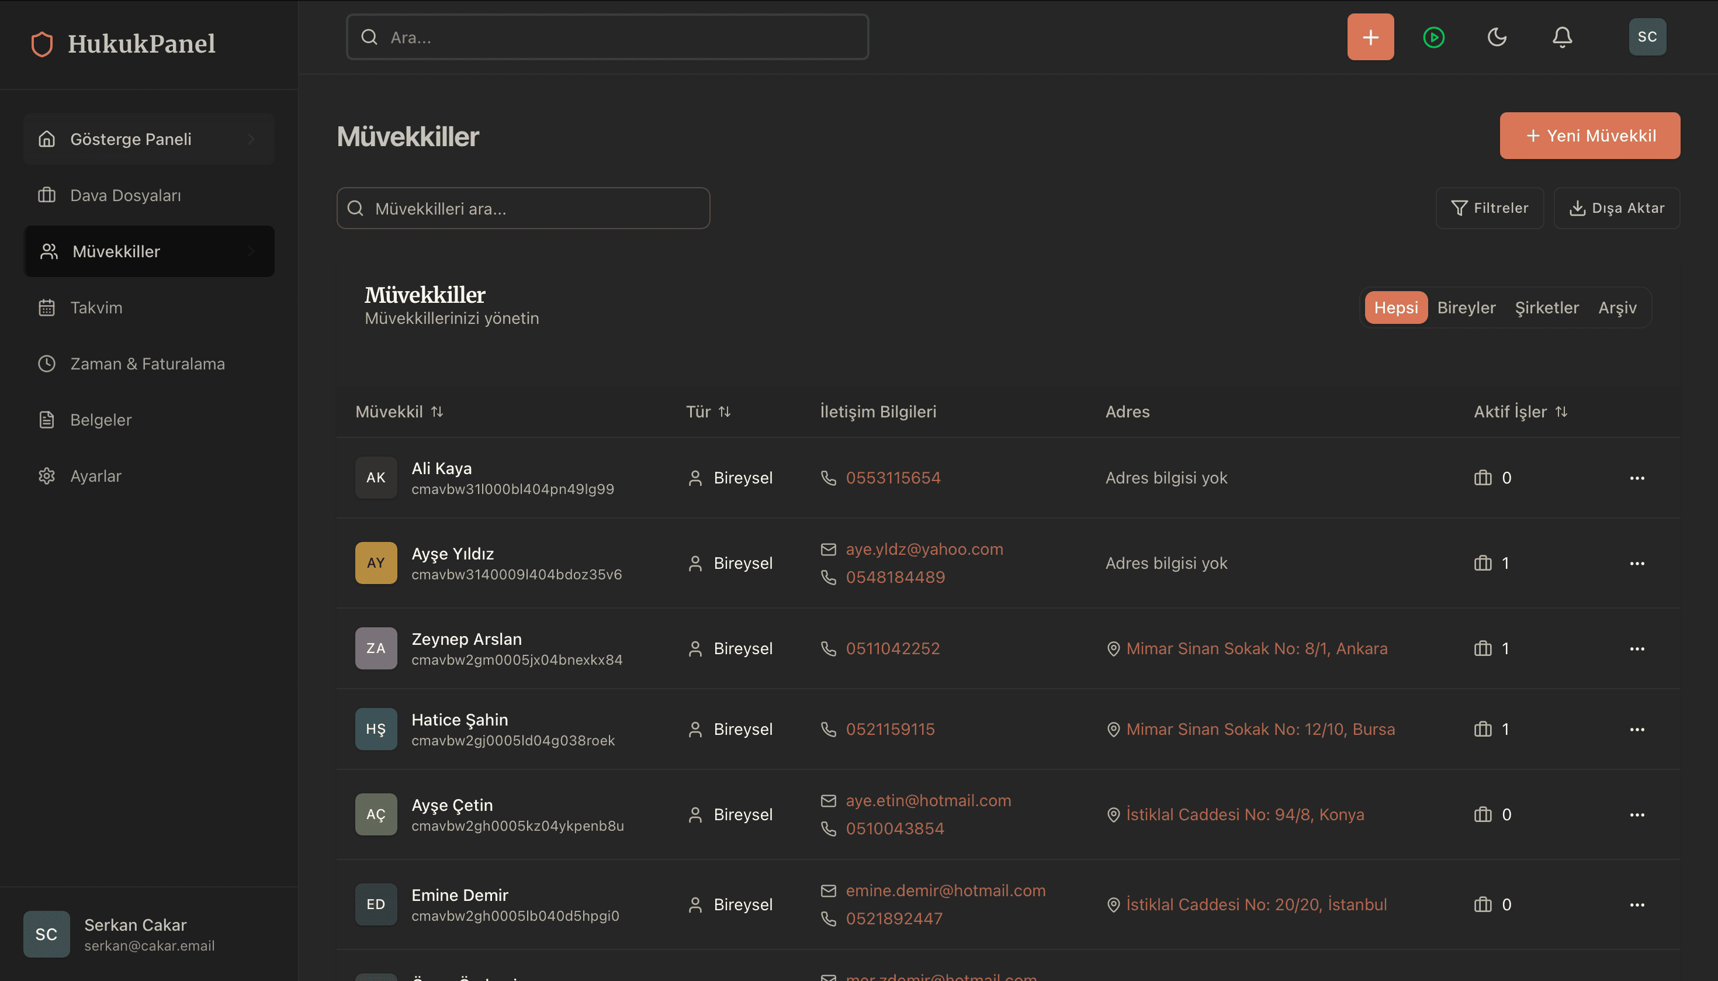Click the Yeni Müvekkil button
The height and width of the screenshot is (981, 1718).
pyautogui.click(x=1589, y=136)
